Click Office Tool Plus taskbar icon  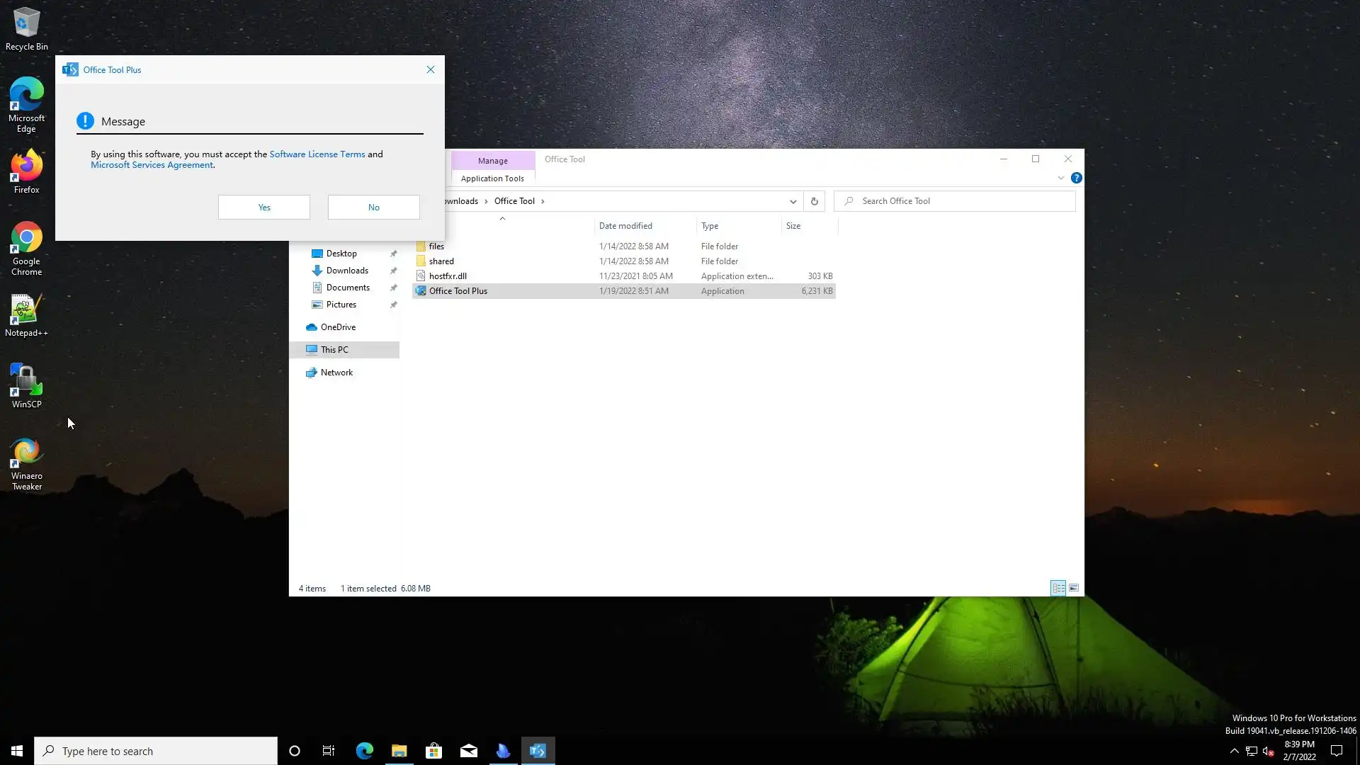click(538, 751)
